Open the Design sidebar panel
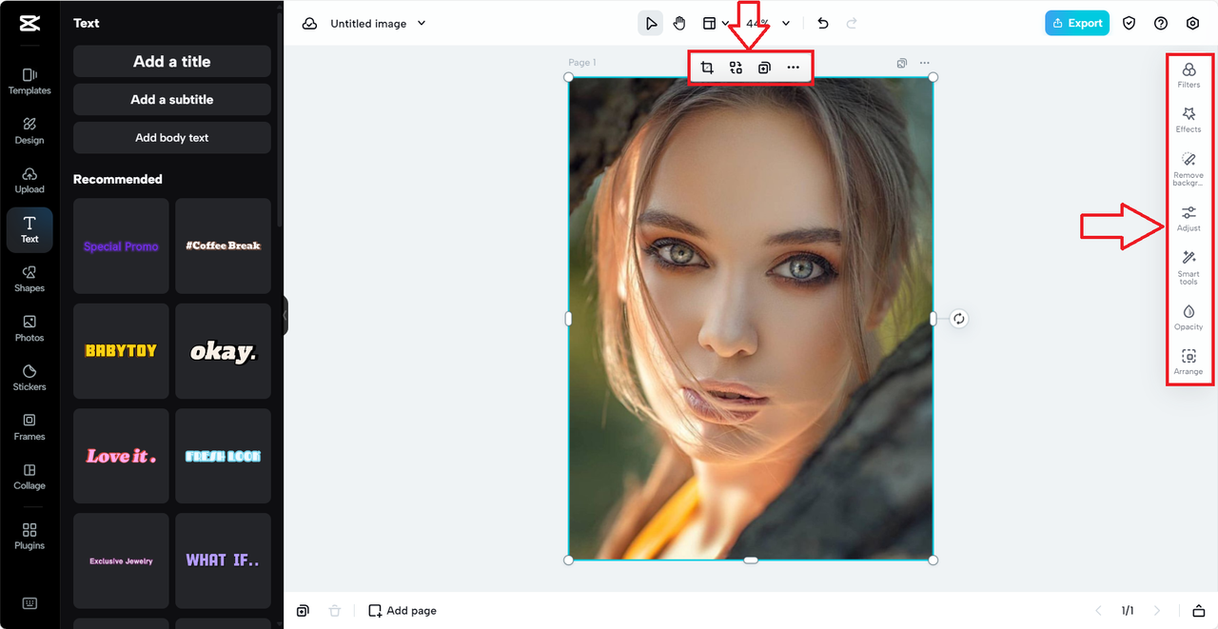1218x629 pixels. 29,130
